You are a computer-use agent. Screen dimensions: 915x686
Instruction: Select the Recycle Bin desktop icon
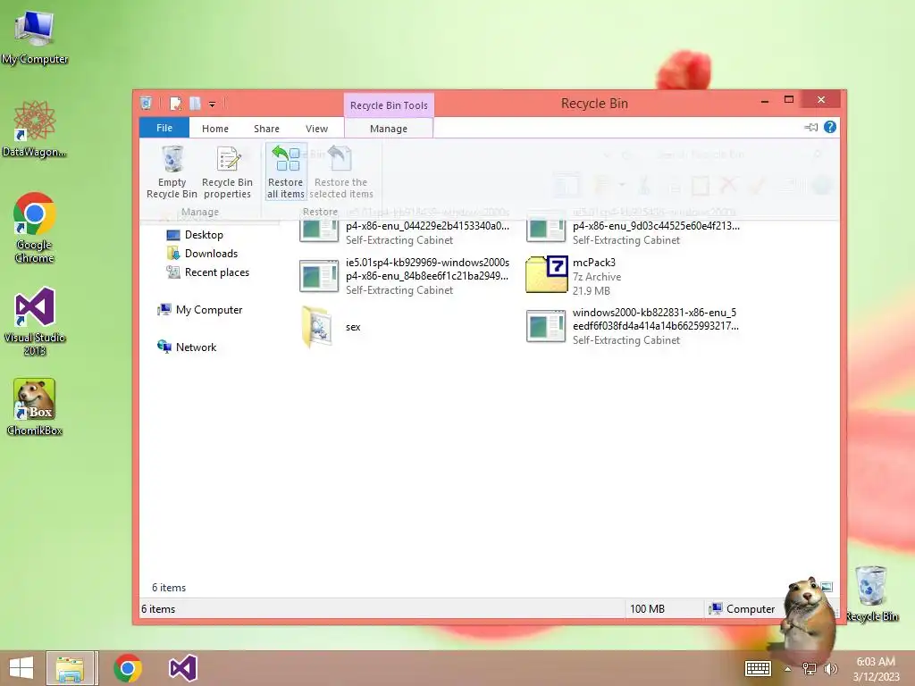tap(872, 594)
